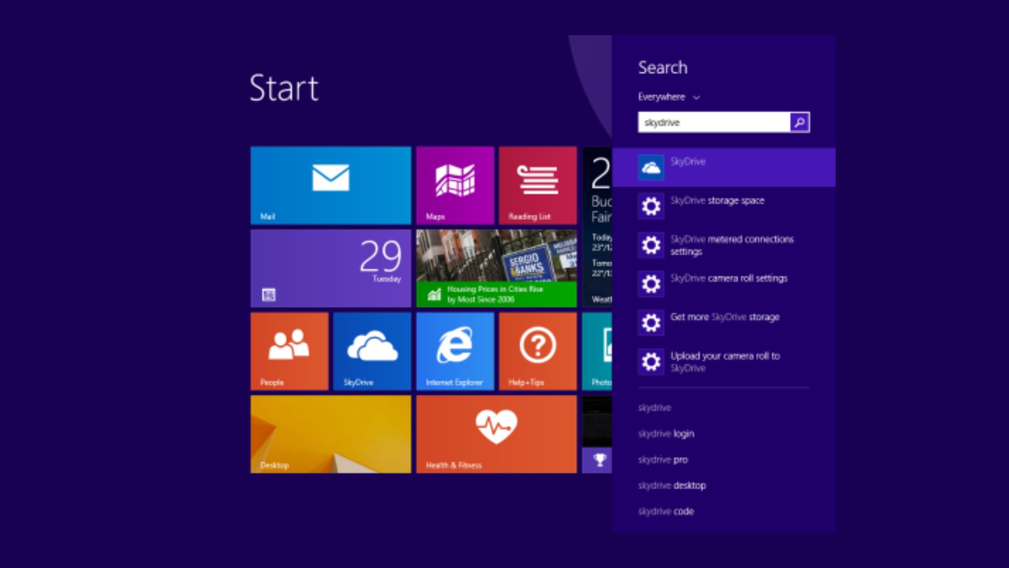This screenshot has height=568, width=1009.
Task: Click gear icon beside camera roll settings
Action: tap(651, 284)
